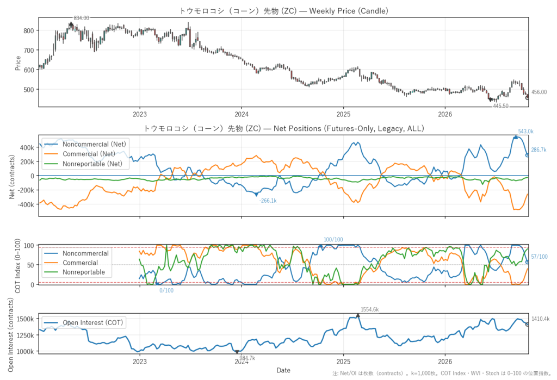This screenshot has height=380, width=557.
Task: Click the 834.00 price high annotation
Action: 82,18
